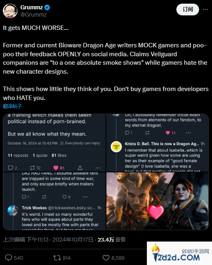The height and width of the screenshot is (265, 212).
Task: Click the share icon in embedded screenshot
Action: [x=80, y=168]
